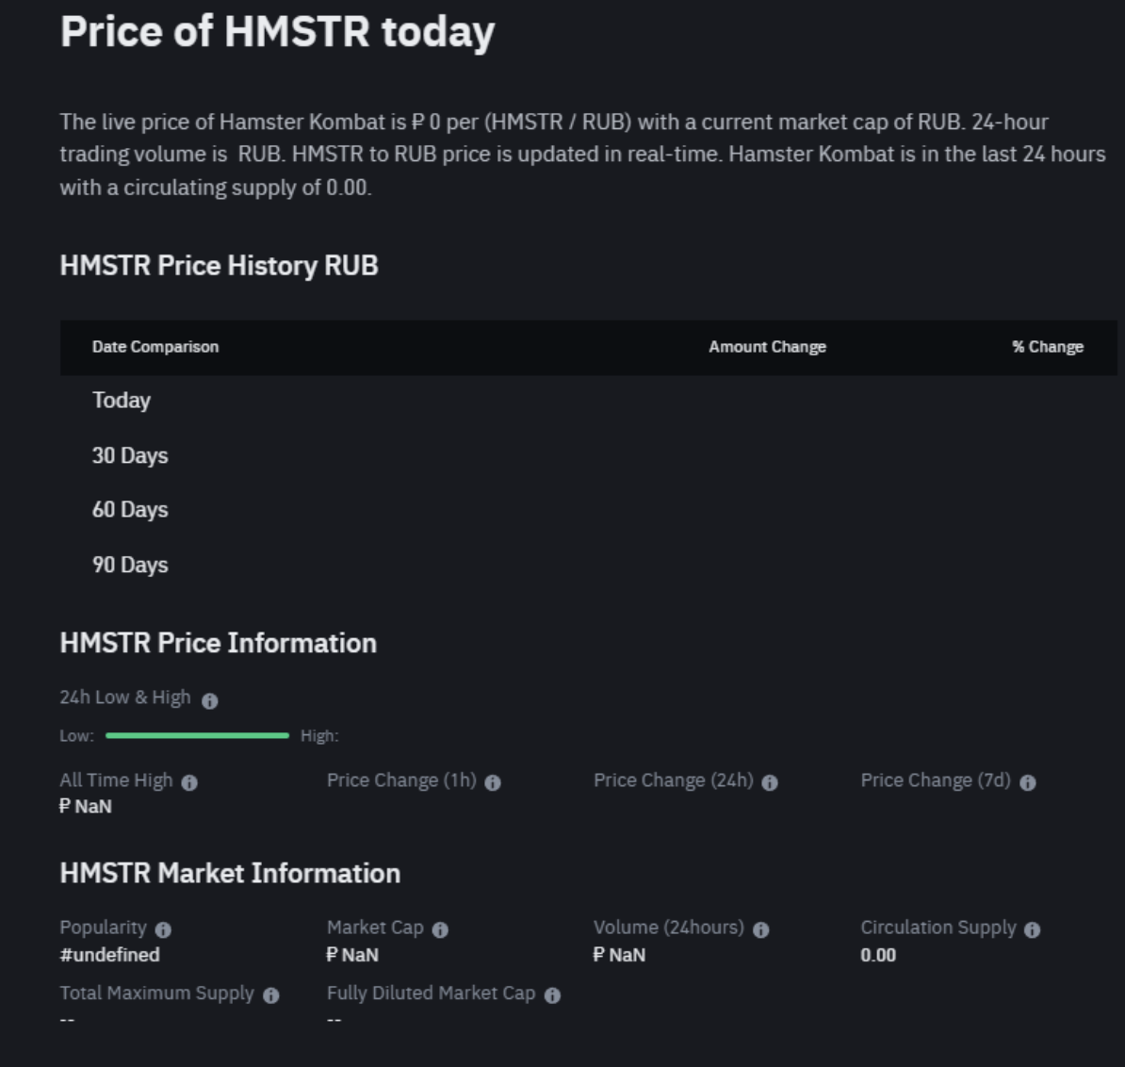The height and width of the screenshot is (1067, 1125).
Task: Click Popularity info icon
Action: pos(163,930)
